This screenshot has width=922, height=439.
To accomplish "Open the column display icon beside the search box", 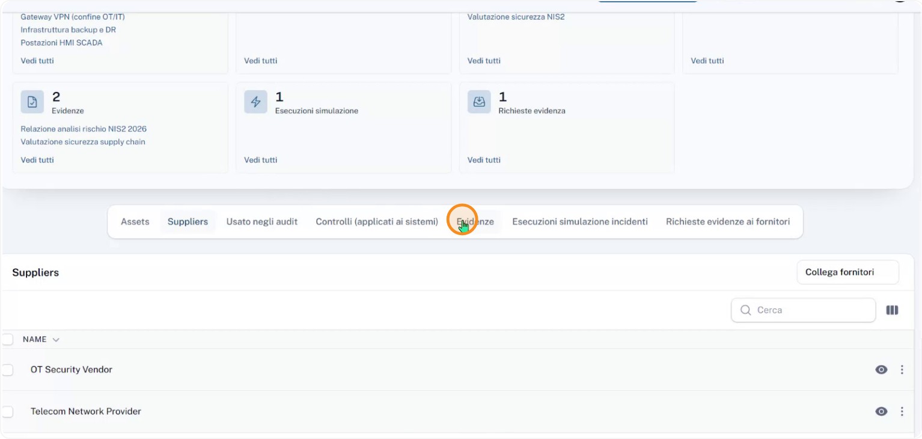I will 892,310.
